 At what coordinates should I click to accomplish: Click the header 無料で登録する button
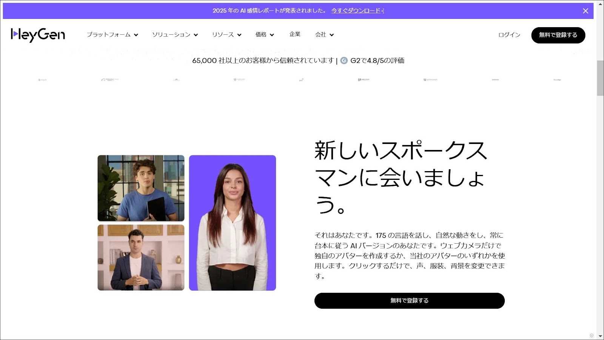pos(558,35)
